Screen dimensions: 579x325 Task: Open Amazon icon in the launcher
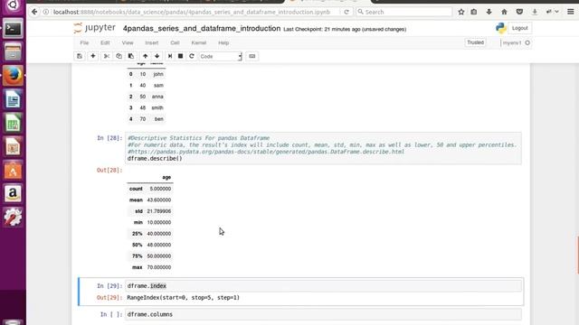click(x=13, y=193)
